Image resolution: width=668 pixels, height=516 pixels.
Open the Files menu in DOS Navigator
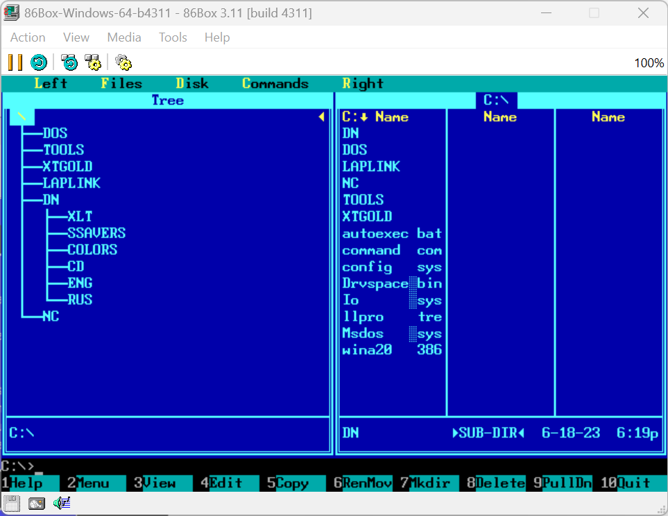point(121,83)
